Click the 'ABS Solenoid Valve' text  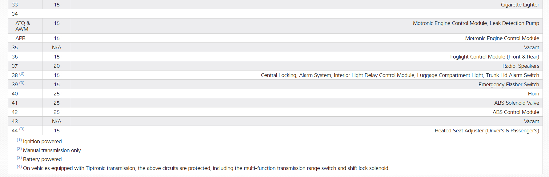coord(516,103)
